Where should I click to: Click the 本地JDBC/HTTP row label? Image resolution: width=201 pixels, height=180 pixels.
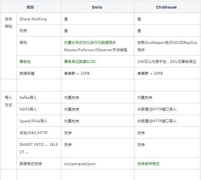(x=33, y=133)
